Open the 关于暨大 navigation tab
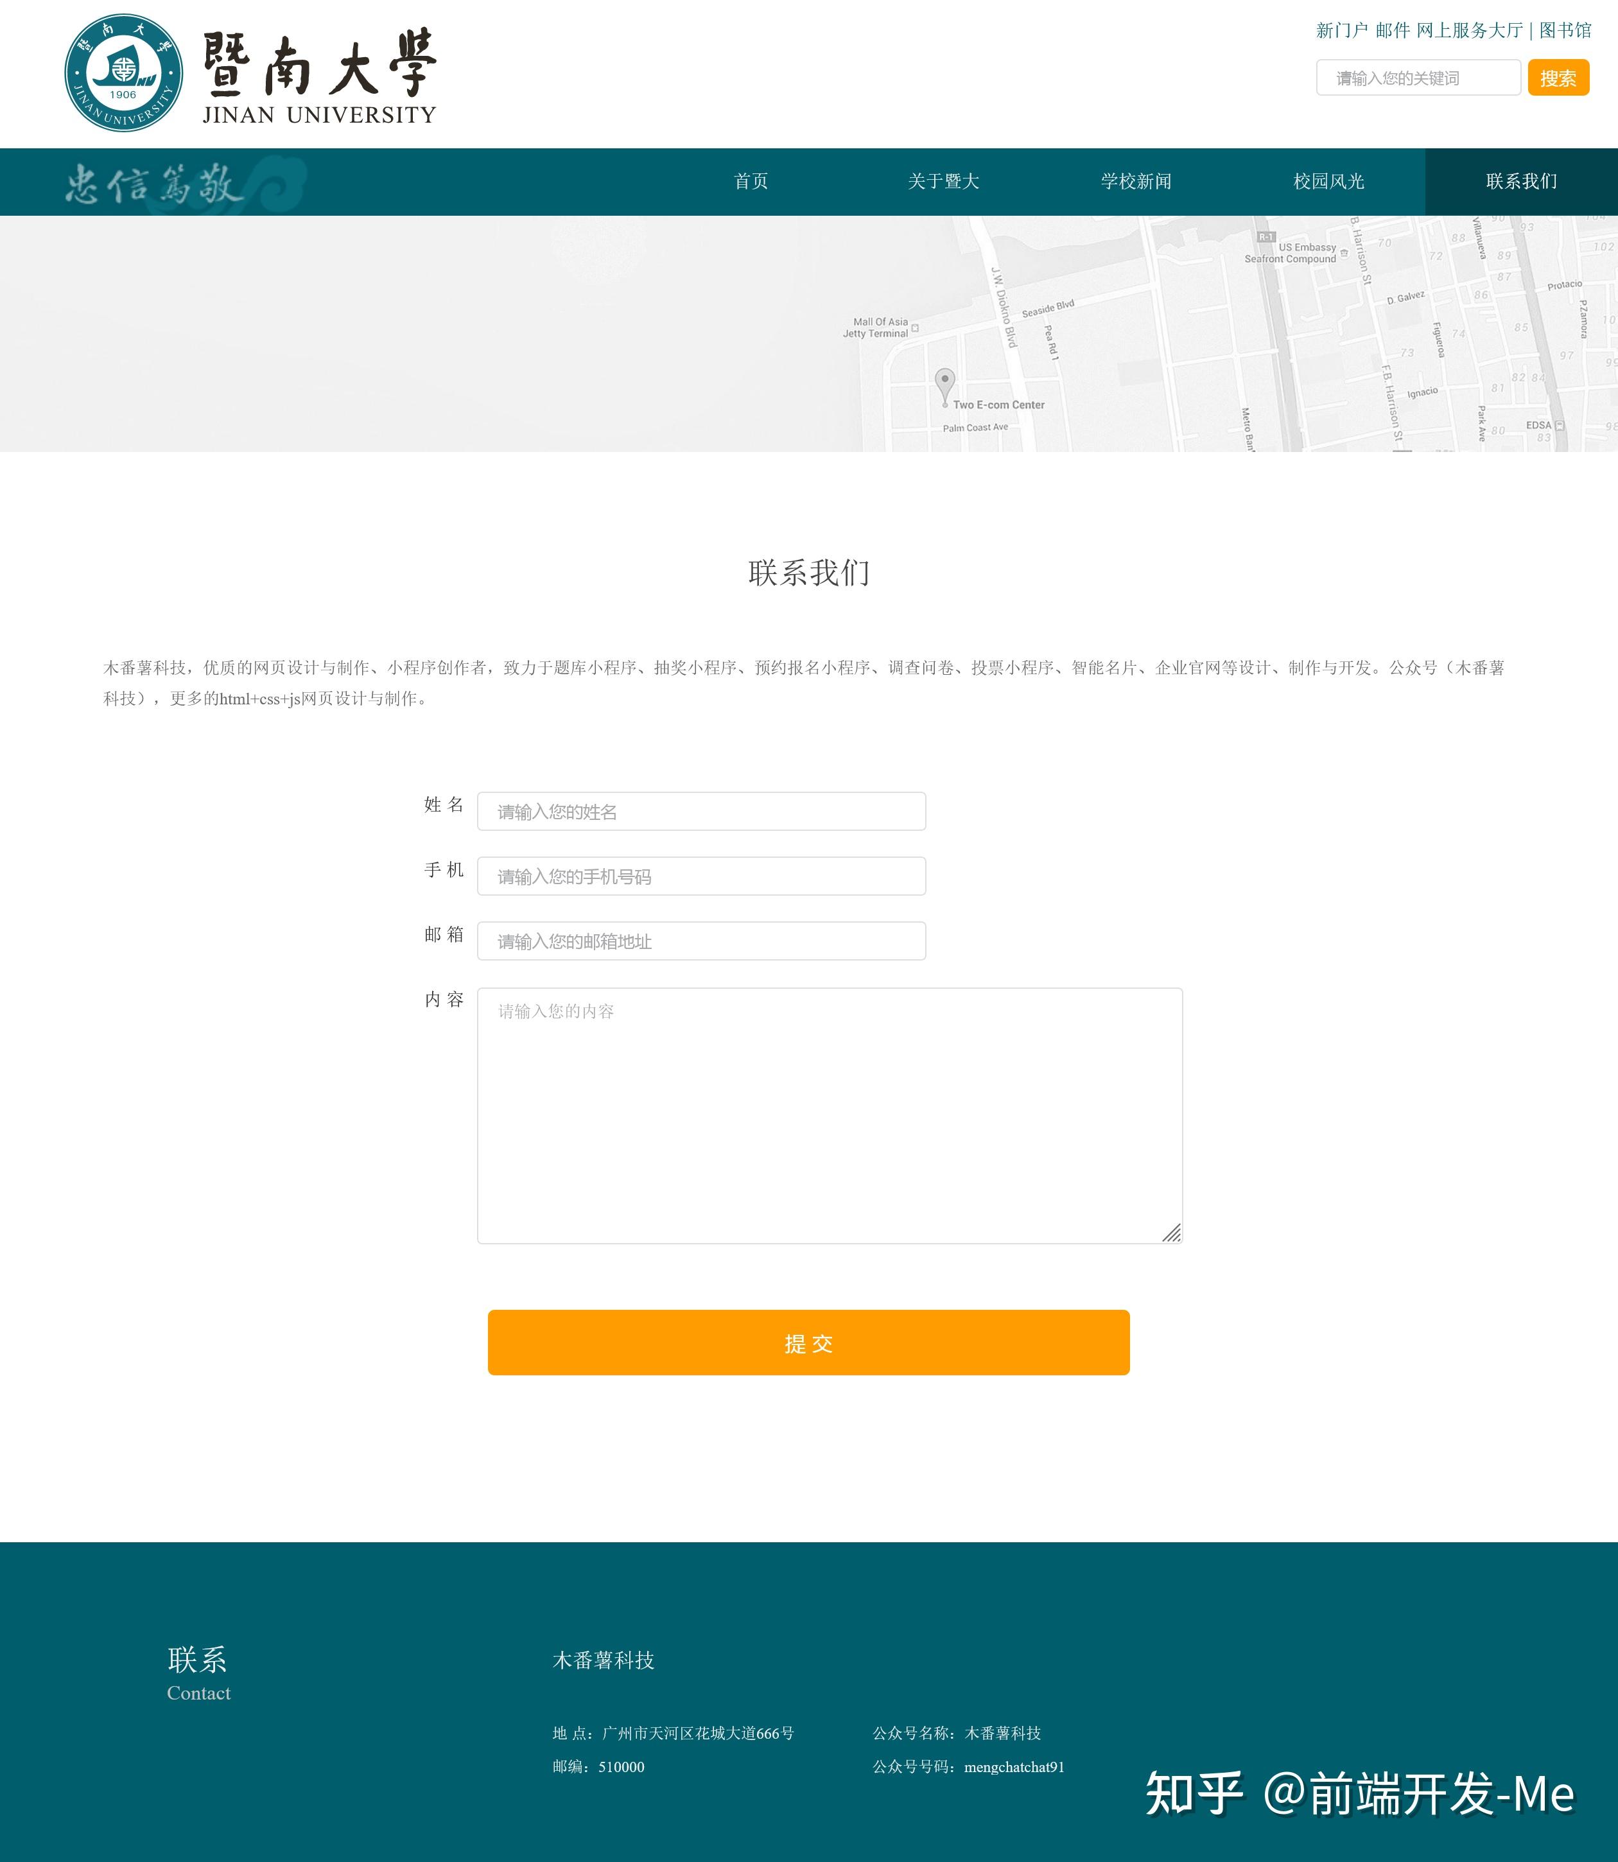This screenshot has width=1618, height=1862. [944, 182]
